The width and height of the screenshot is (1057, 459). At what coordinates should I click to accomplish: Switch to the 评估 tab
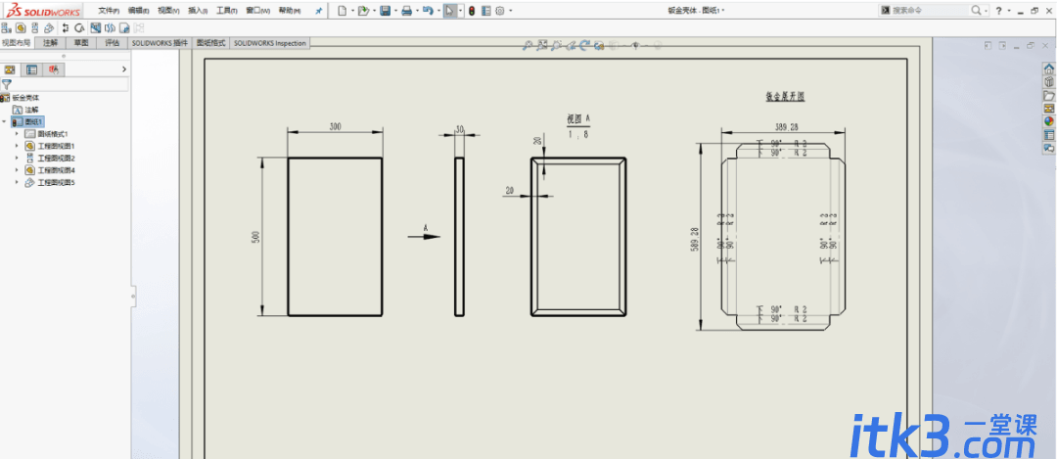click(112, 42)
